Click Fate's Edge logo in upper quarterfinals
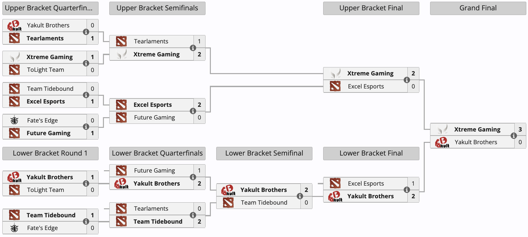 coord(14,120)
